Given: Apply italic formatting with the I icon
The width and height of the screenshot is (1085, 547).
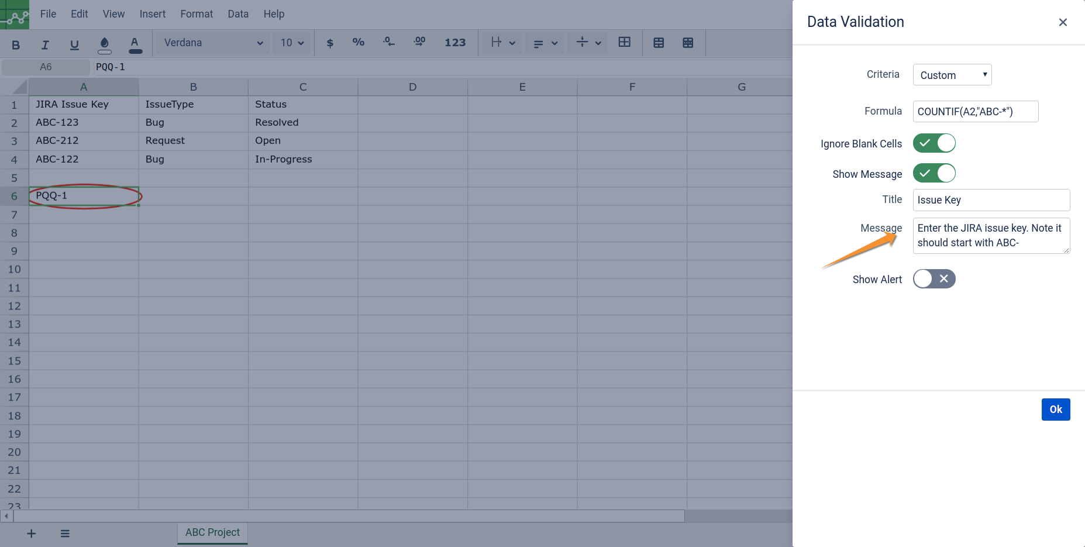Looking at the screenshot, I should 45,44.
